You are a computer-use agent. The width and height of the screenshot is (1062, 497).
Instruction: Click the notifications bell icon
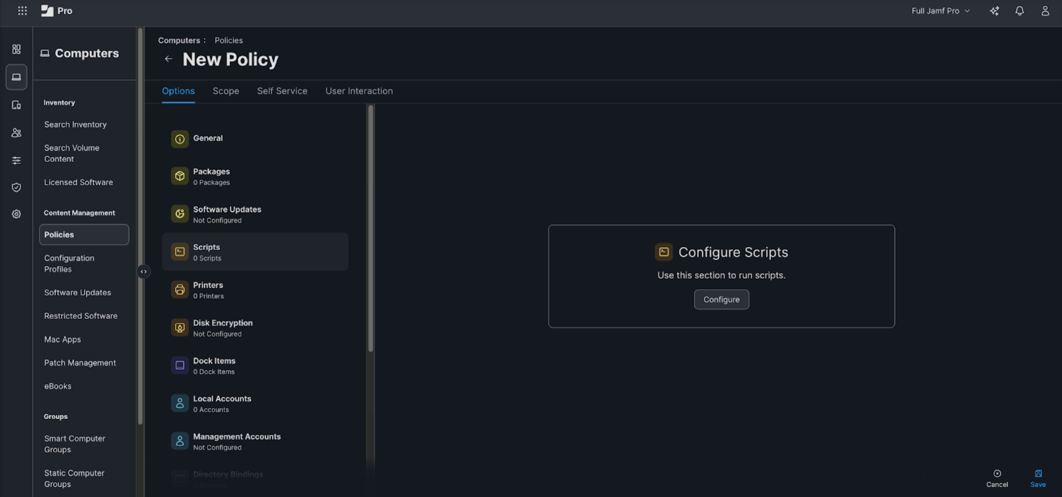1019,11
